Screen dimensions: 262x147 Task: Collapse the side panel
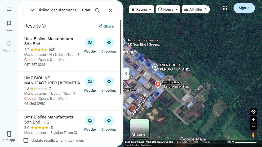(126, 73)
